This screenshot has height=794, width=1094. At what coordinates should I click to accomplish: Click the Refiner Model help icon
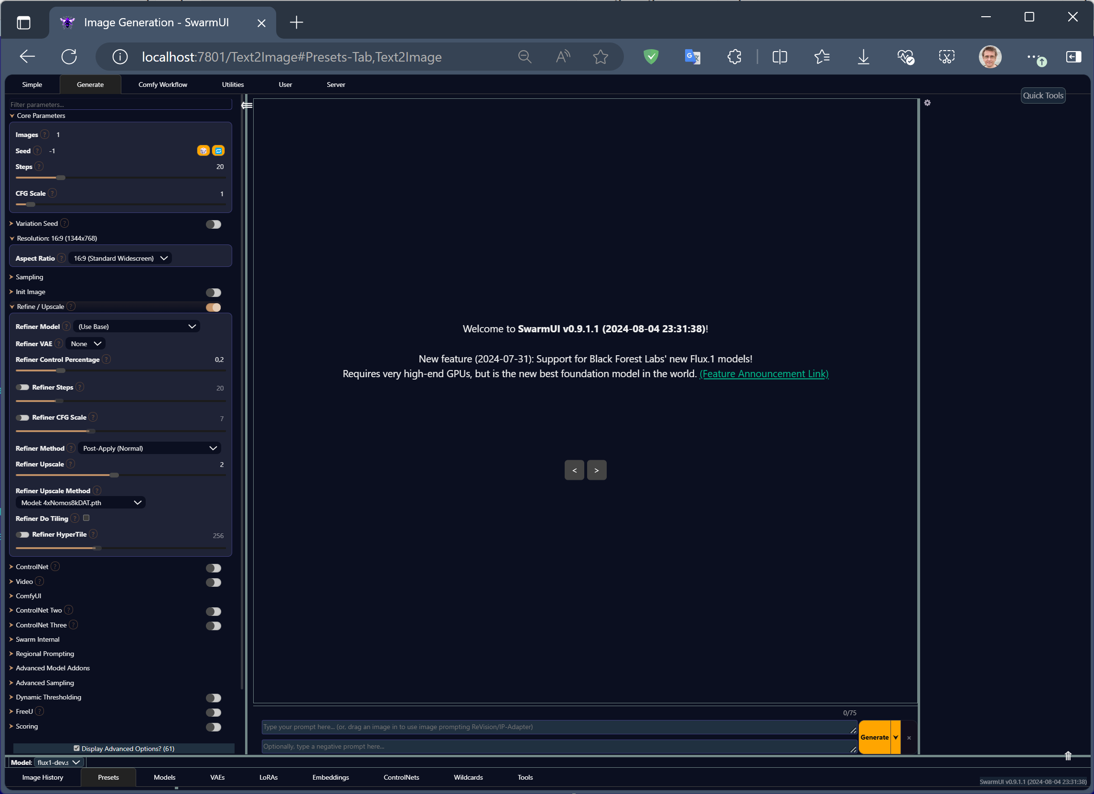(66, 327)
